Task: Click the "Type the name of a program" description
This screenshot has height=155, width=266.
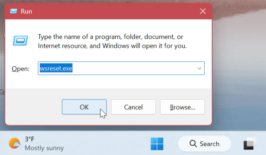Action: click(112, 41)
